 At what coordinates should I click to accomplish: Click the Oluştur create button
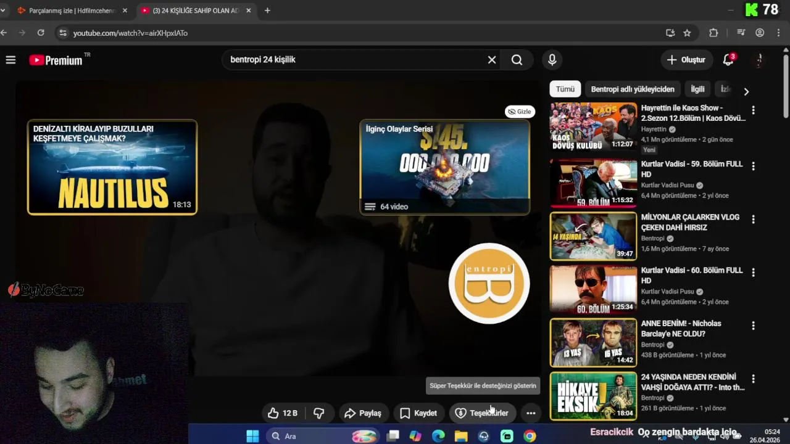point(686,60)
